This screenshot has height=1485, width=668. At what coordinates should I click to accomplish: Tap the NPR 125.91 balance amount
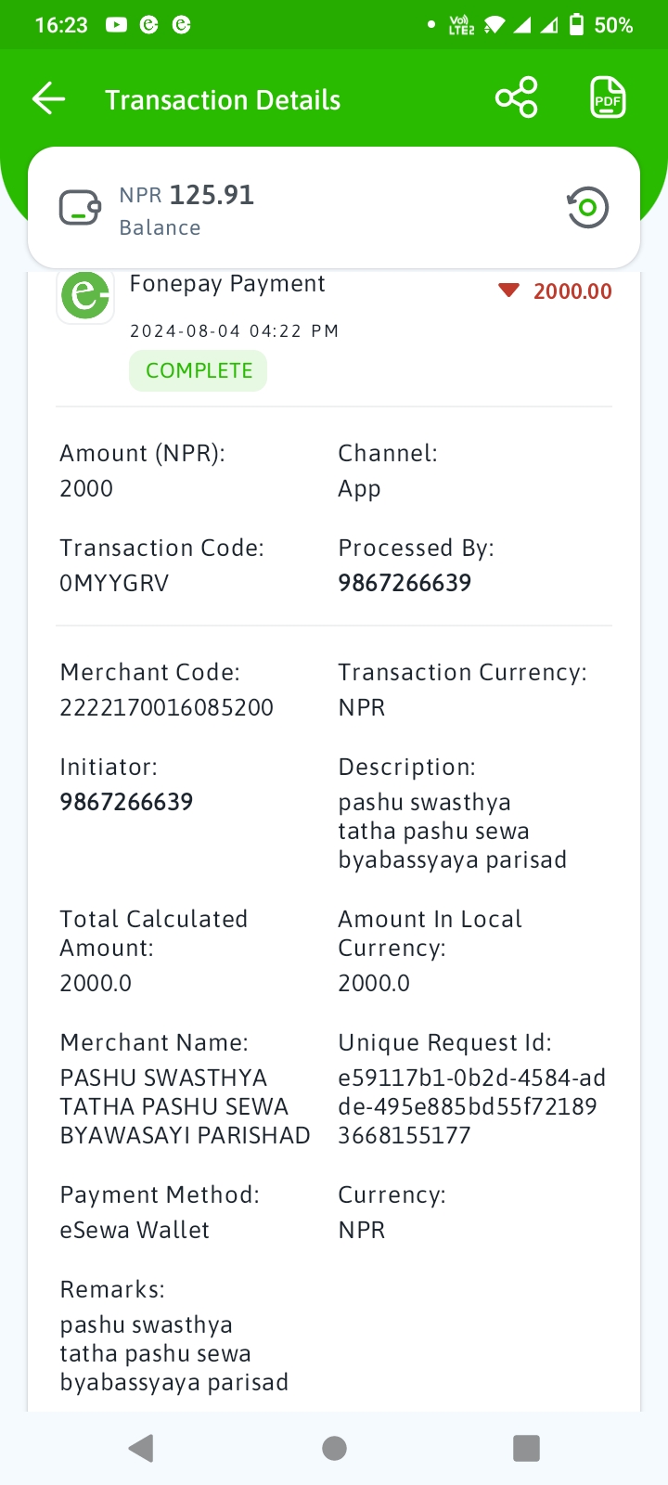click(x=186, y=195)
